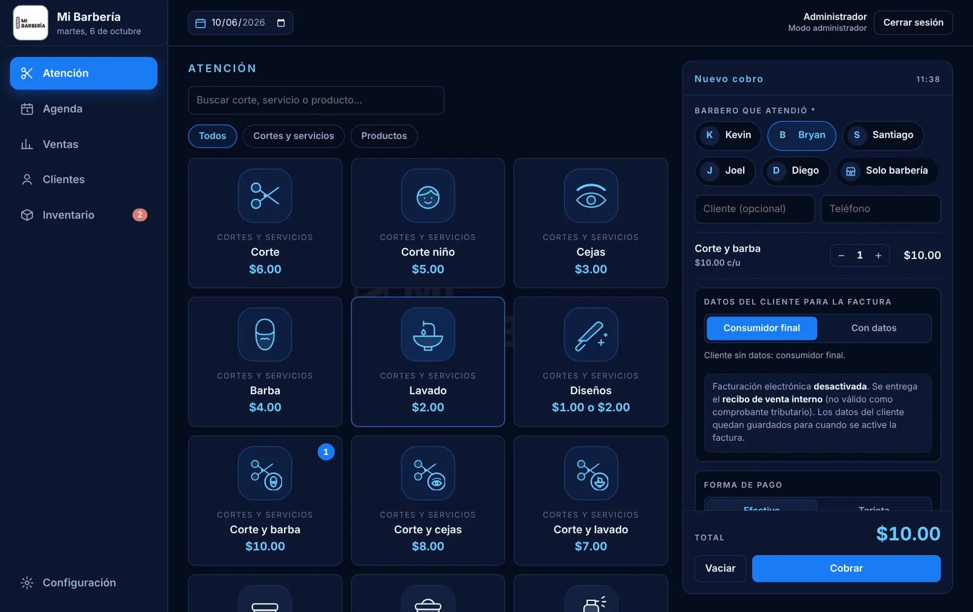The height and width of the screenshot is (612, 973).
Task: Add Cejas eye icon service
Action: pyautogui.click(x=590, y=196)
